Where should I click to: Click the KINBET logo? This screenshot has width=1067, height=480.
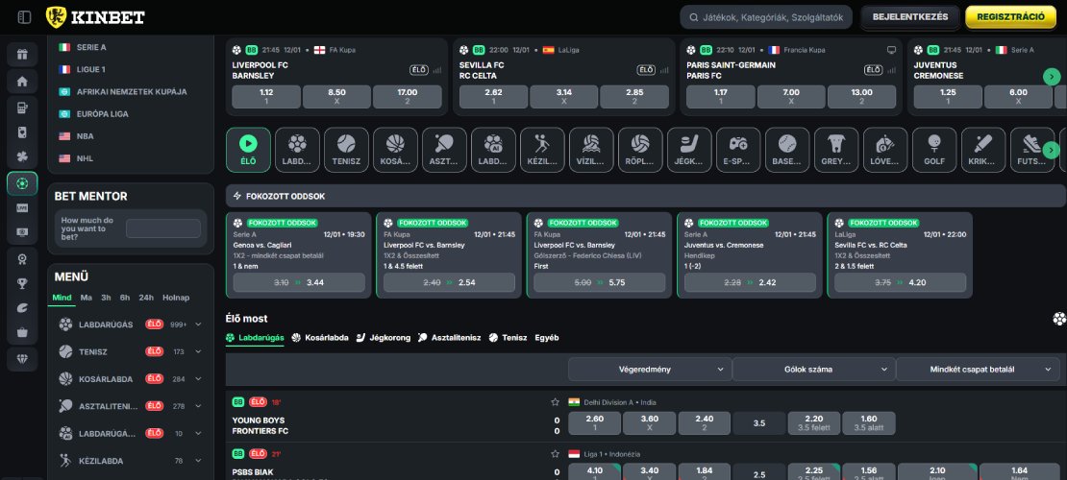(95, 17)
